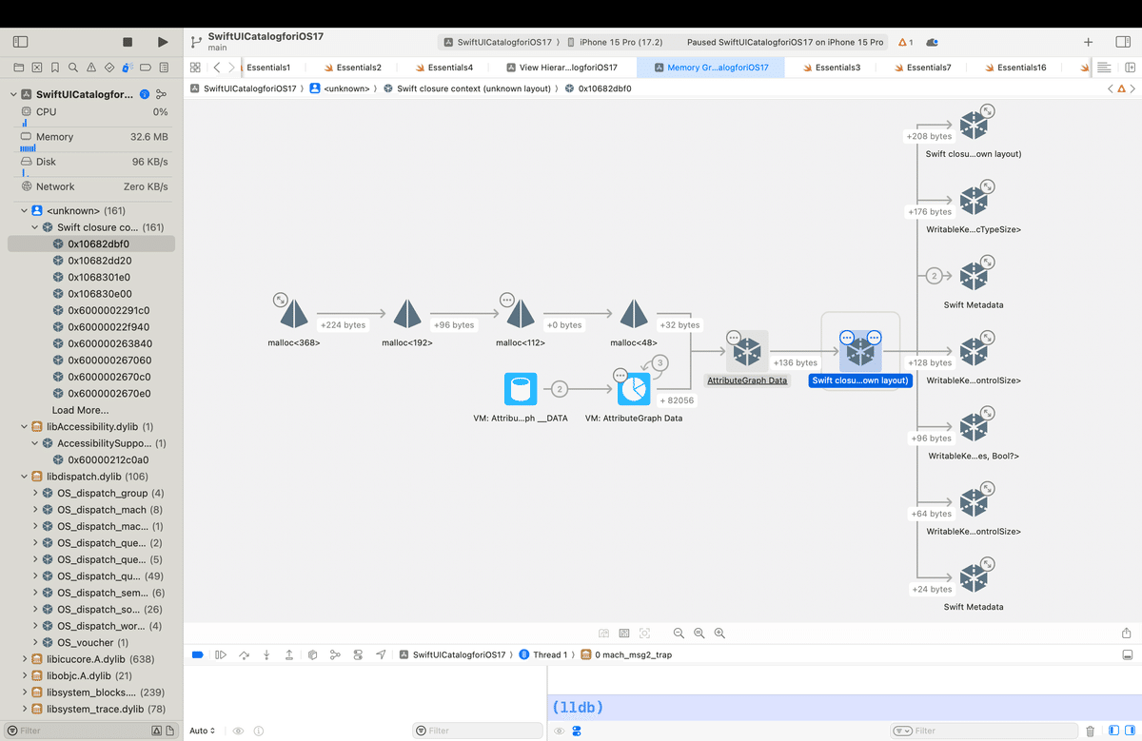Click the ellipsis badge on malloc<112>
The image size is (1142, 741).
coord(507,299)
